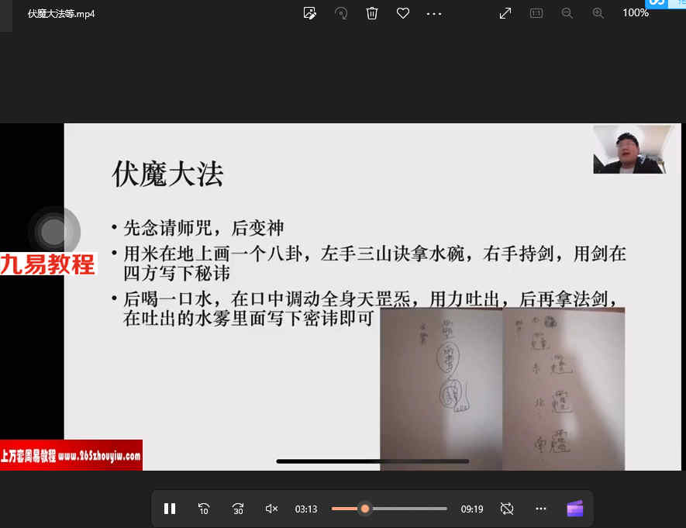
Task: Enter full screen view
Action: point(505,13)
